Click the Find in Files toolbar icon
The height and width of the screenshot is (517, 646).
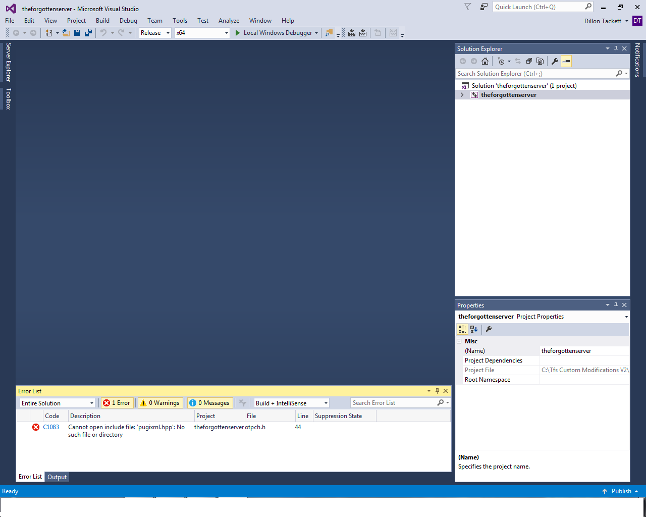click(329, 33)
